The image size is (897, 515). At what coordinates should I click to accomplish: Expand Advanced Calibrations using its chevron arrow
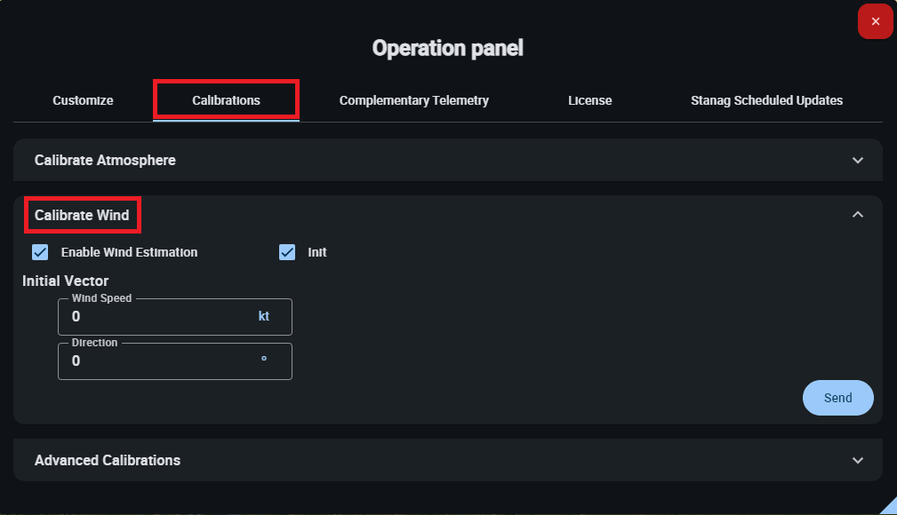point(857,461)
